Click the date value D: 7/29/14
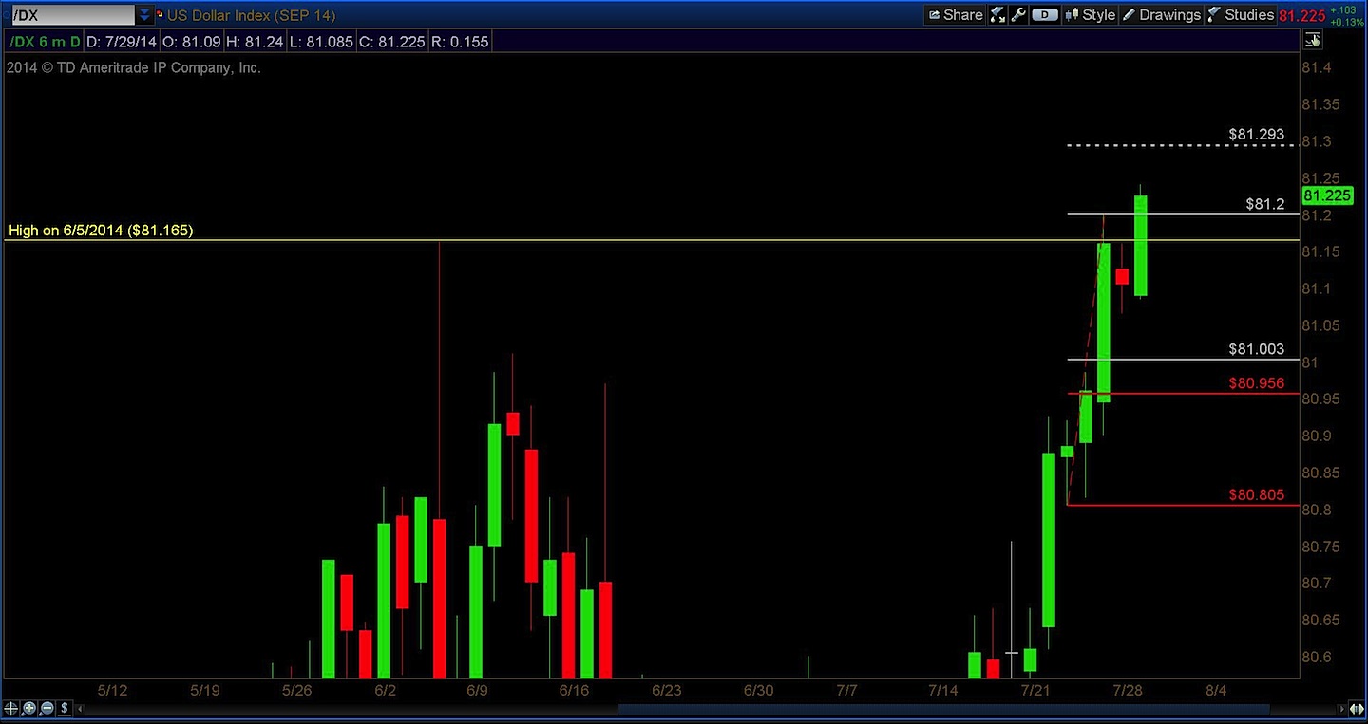 pos(123,42)
